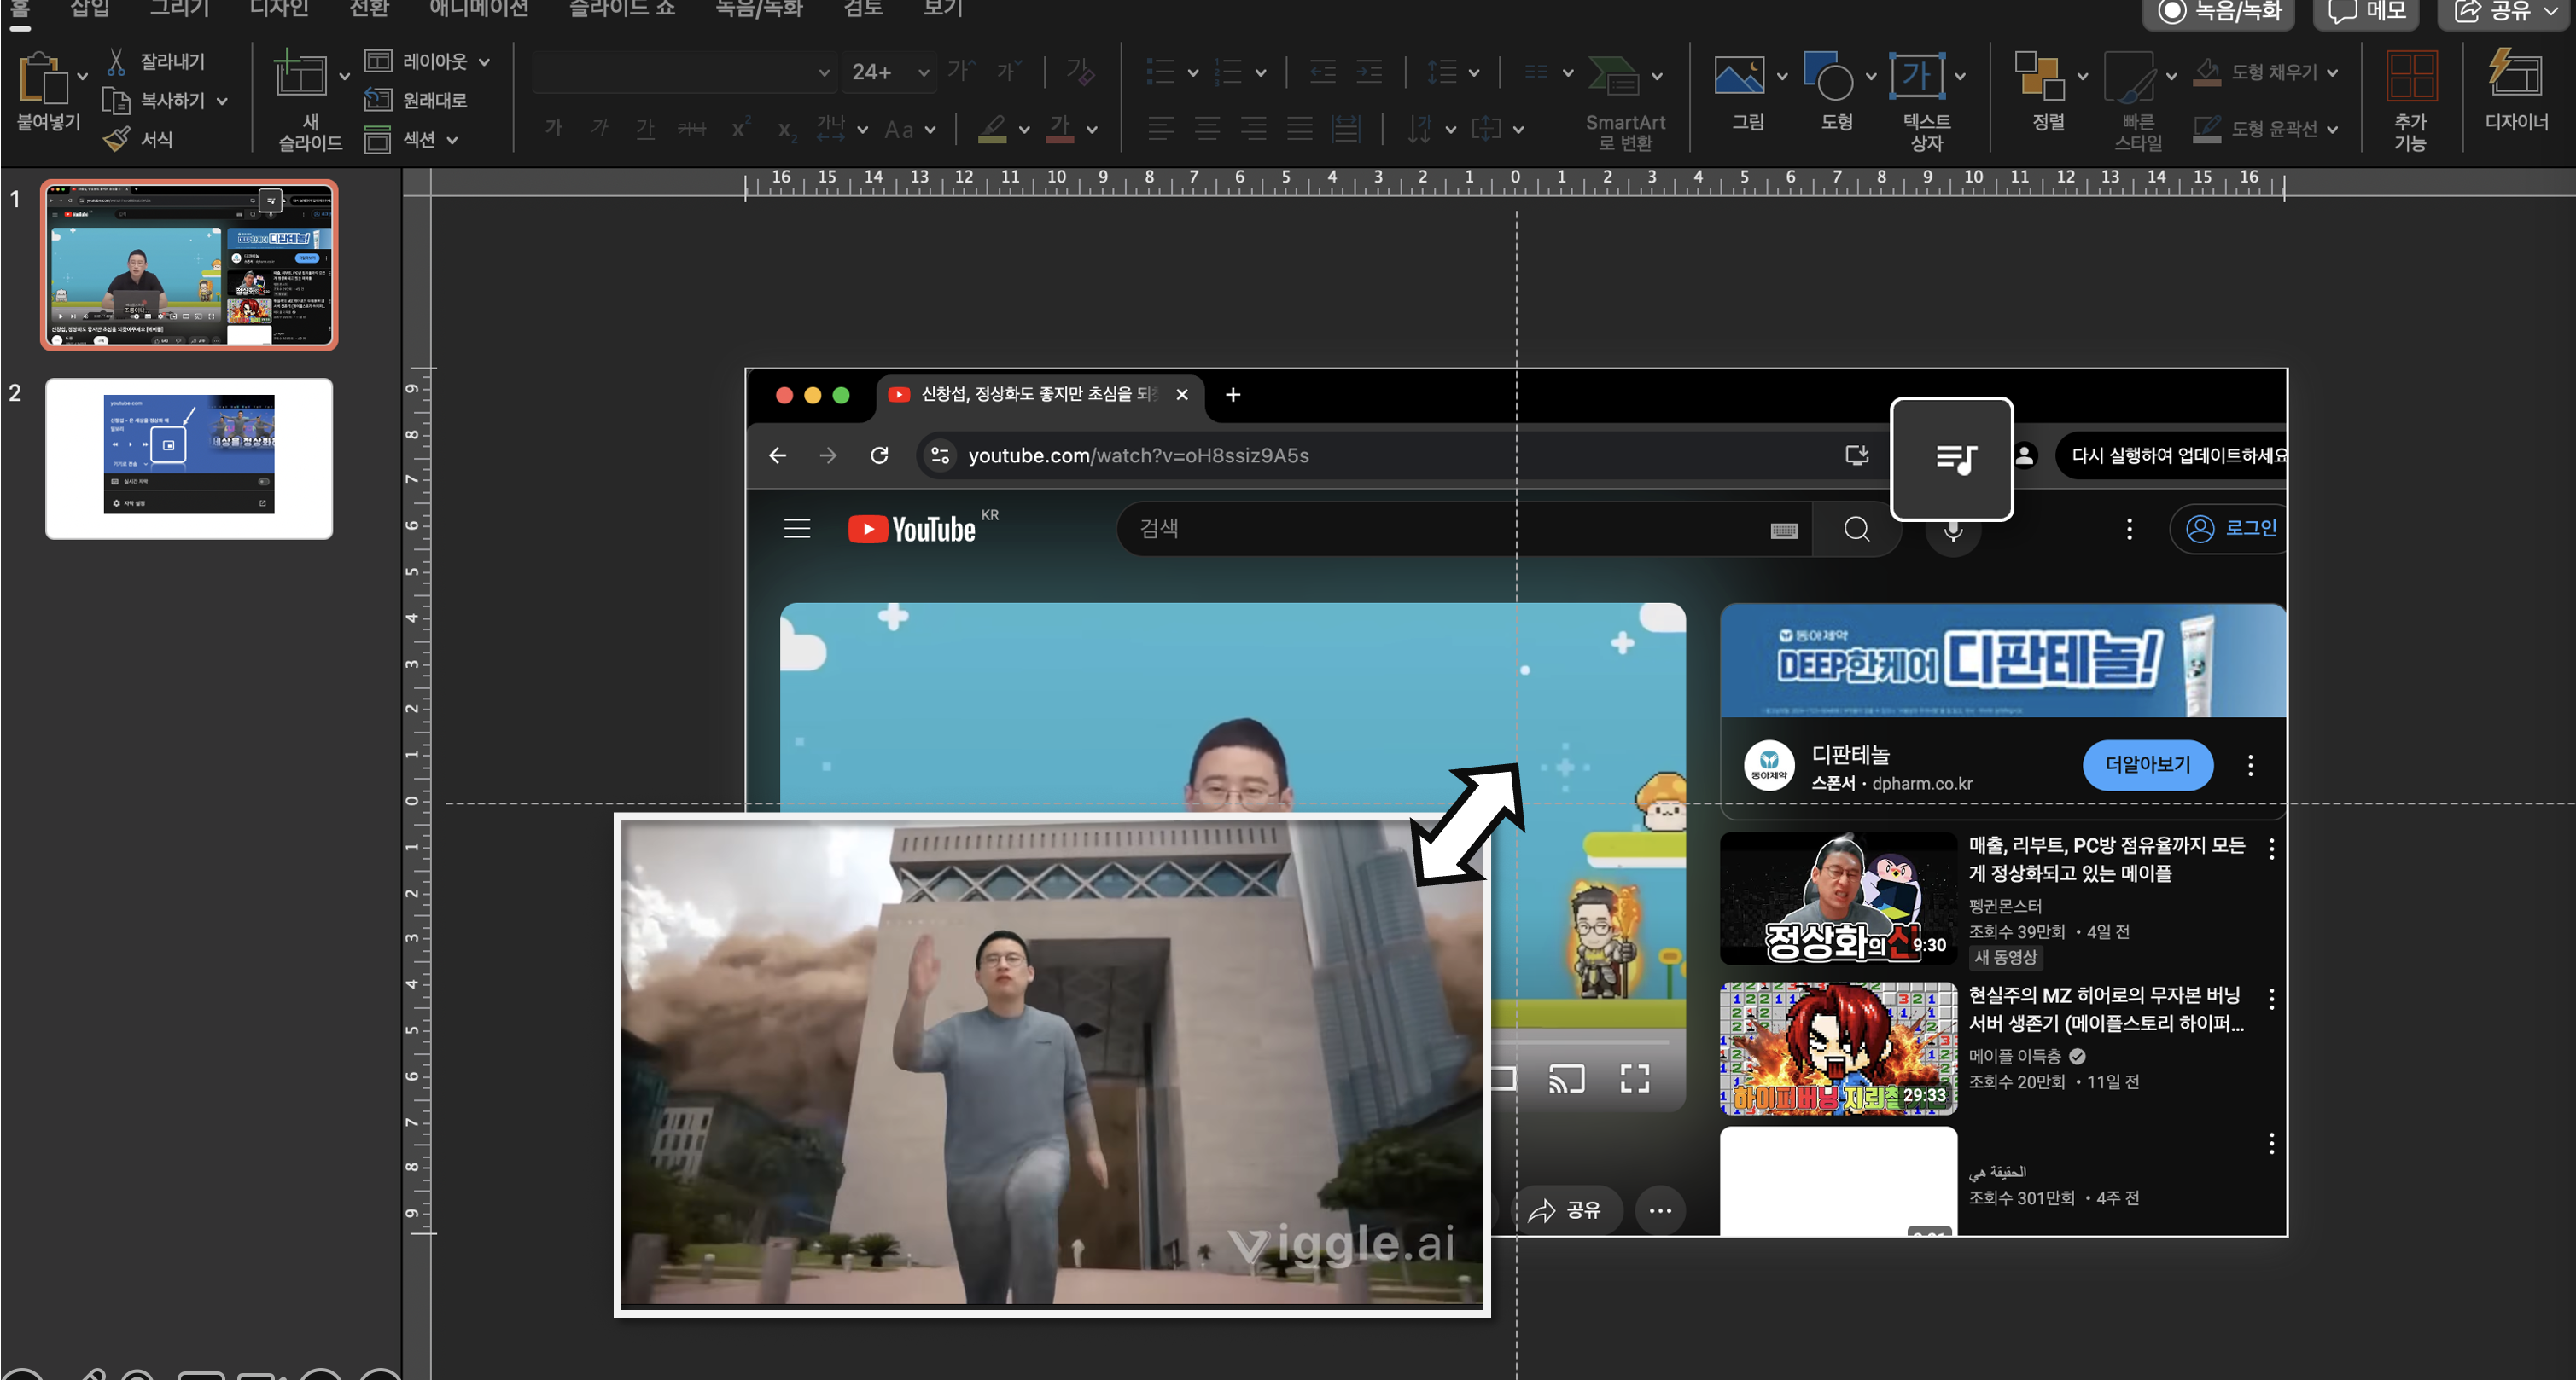This screenshot has height=1380, width=2576.
Task: Insert a new slide (새 슬라이드)
Action: tap(300, 76)
